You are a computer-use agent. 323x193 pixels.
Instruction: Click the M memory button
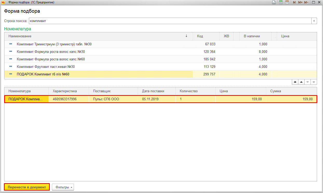pyautogui.click(x=294, y=2)
